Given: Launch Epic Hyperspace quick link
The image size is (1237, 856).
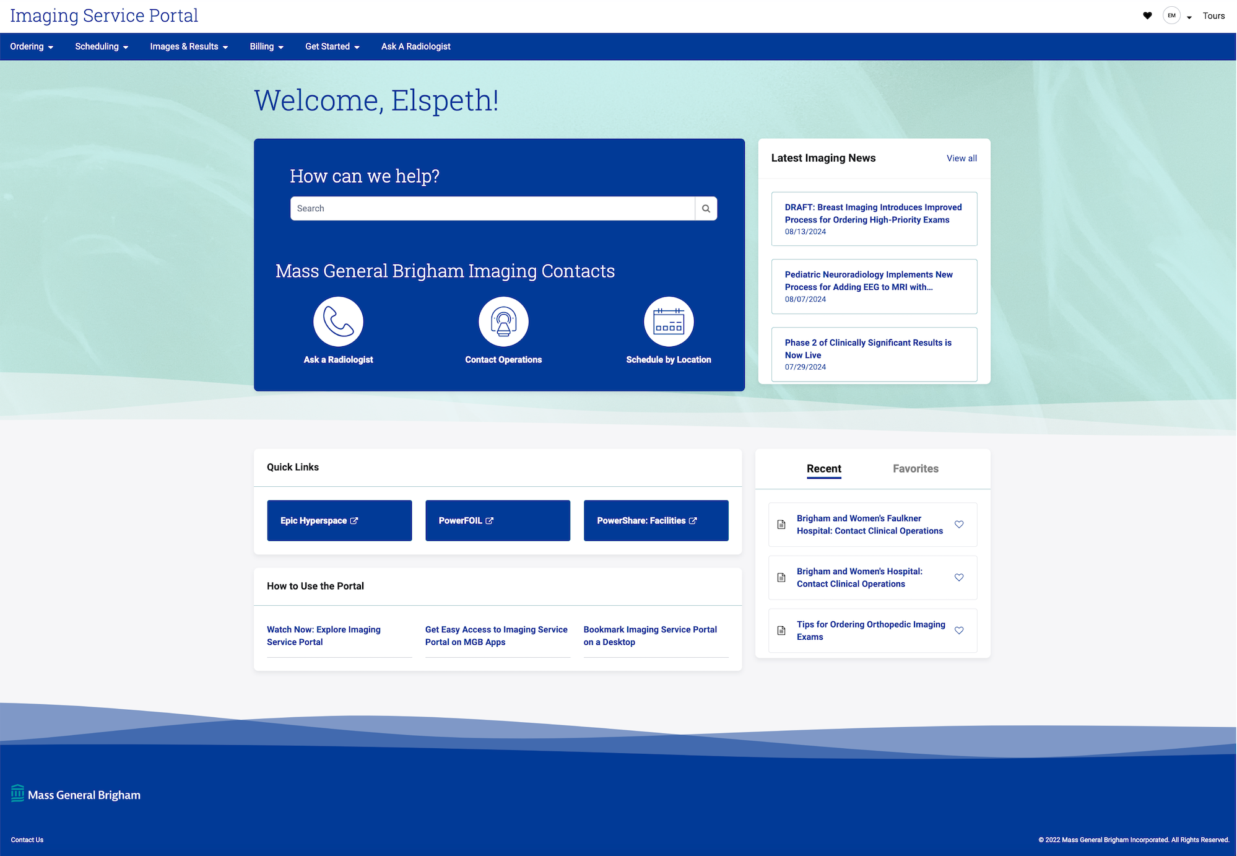Looking at the screenshot, I should (339, 521).
